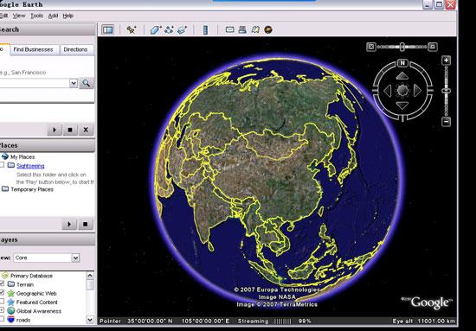Click the Pointer 35°00'00.00" N coordinate text
476x331 pixels.
coord(136,321)
